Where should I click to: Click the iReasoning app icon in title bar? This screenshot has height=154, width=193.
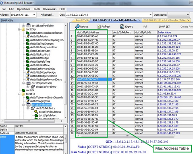click(x=2, y=3)
